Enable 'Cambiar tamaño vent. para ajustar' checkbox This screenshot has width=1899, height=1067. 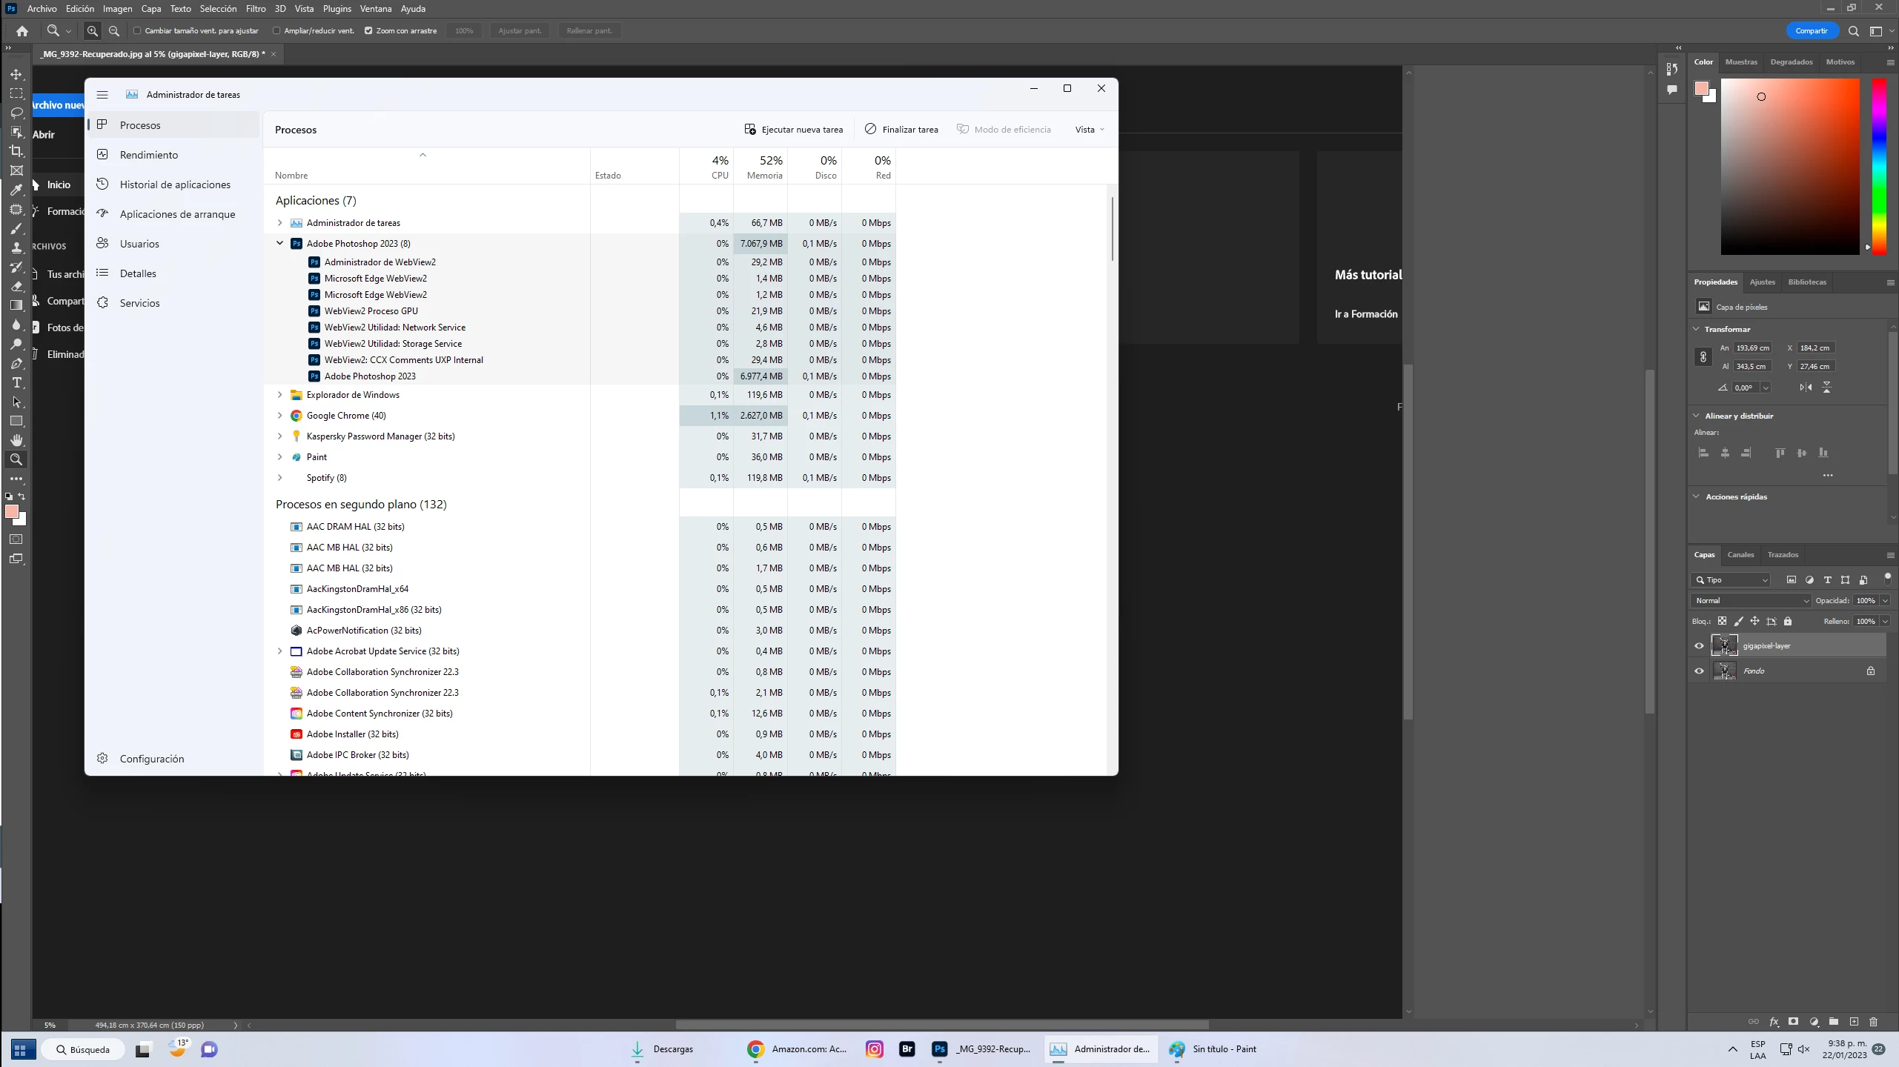pyautogui.click(x=137, y=31)
